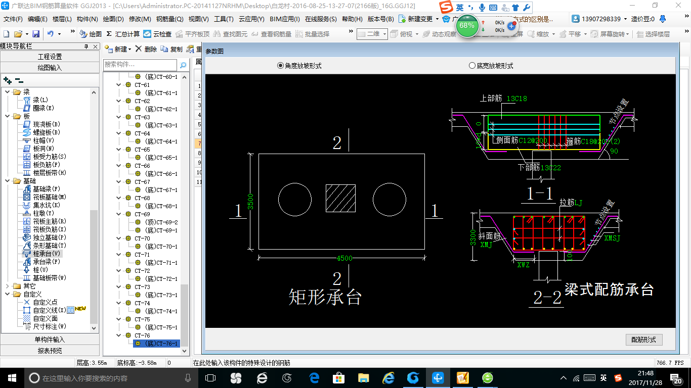Expand the 其它 folder in navigator
Viewport: 691px width, 388px height.
click(x=8, y=286)
